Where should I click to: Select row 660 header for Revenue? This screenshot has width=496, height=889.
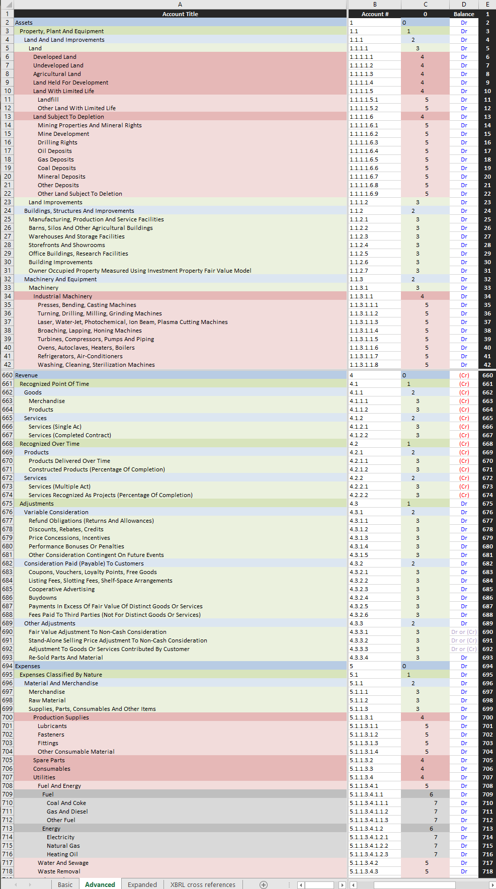coord(7,375)
